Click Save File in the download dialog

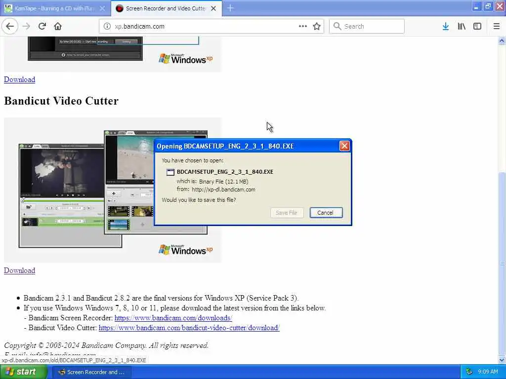point(287,213)
